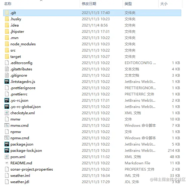Viewport: 191px width, 187px height.
Task: Click the npmw.cmd script icon
Action: coord(7,138)
